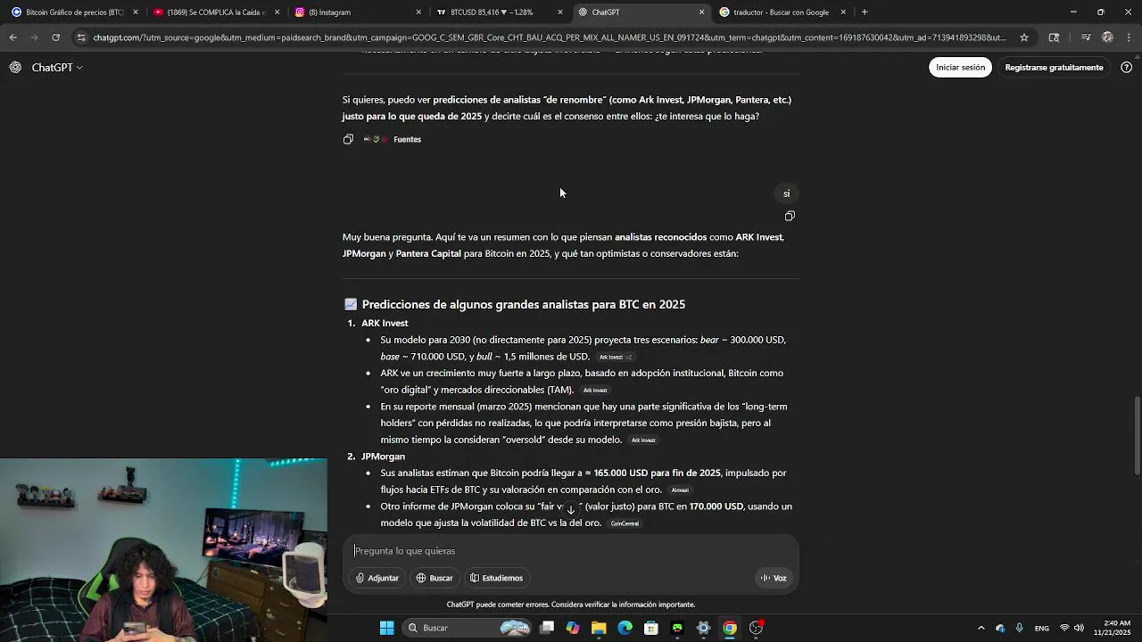The height and width of the screenshot is (642, 1142).
Task: Open Microsoft Edge from taskbar
Action: (x=625, y=628)
